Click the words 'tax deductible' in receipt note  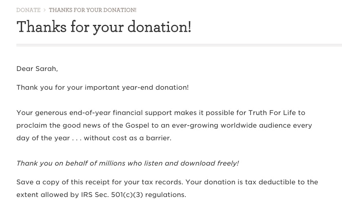point(270,182)
